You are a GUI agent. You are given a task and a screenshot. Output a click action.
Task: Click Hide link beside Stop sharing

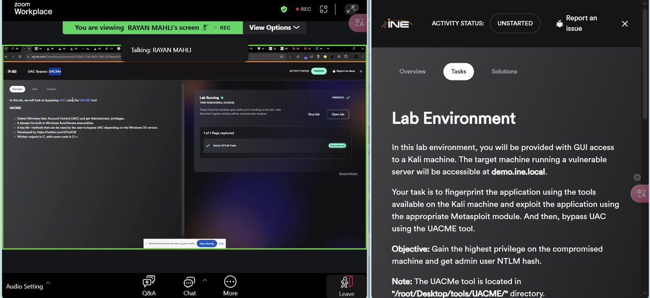pyautogui.click(x=221, y=244)
